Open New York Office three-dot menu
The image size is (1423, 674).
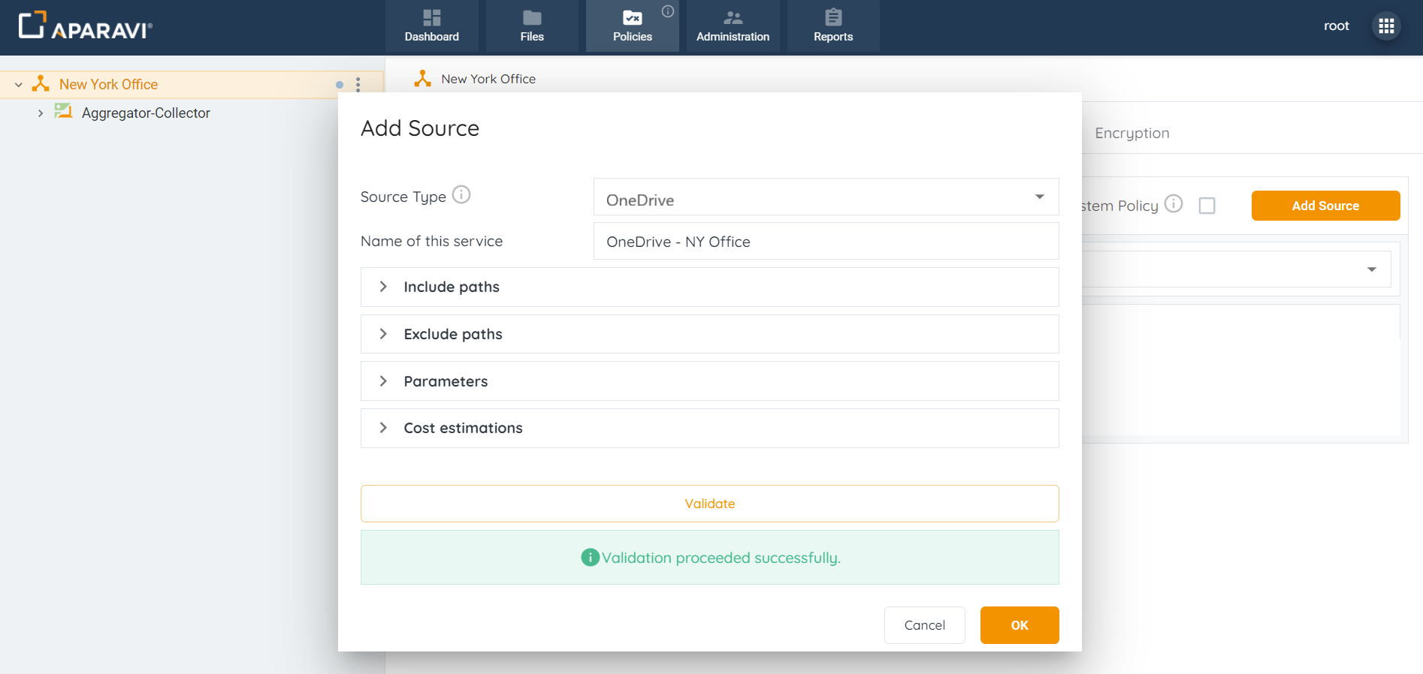click(358, 85)
